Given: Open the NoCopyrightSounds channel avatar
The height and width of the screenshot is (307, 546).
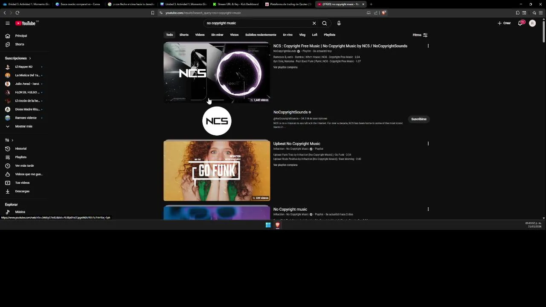Looking at the screenshot, I should pyautogui.click(x=217, y=121).
